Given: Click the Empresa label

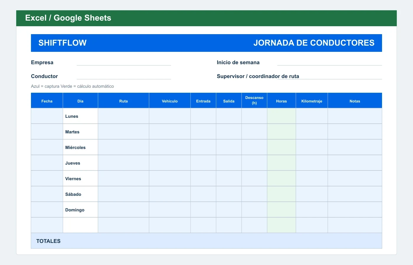Looking at the screenshot, I should click(x=42, y=62).
